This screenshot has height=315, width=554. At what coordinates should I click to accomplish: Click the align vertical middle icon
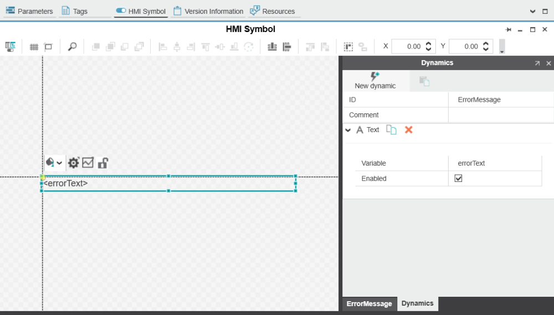coord(220,46)
